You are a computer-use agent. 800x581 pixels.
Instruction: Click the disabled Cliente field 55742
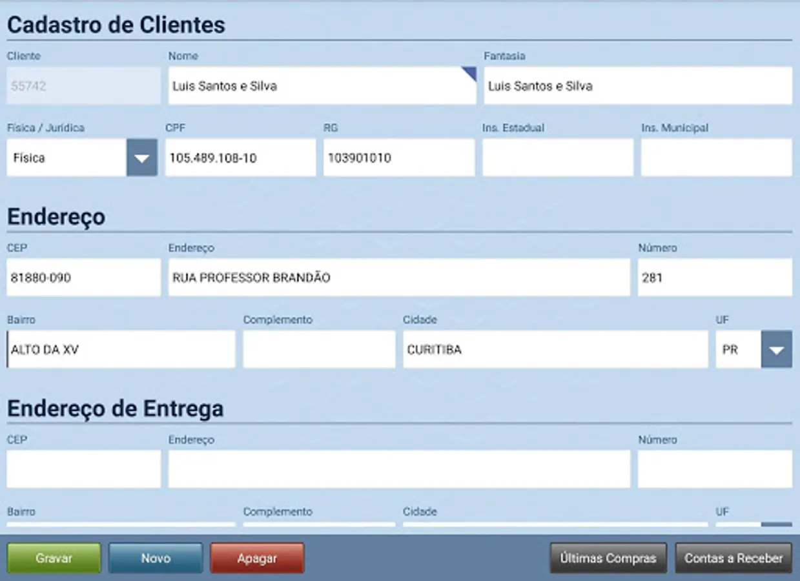point(84,86)
